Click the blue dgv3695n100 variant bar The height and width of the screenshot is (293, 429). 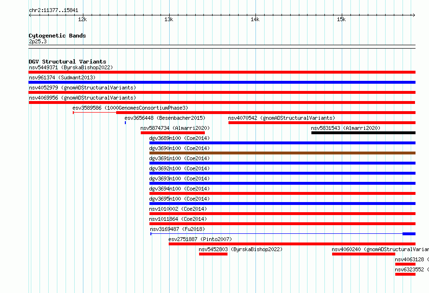click(282, 204)
